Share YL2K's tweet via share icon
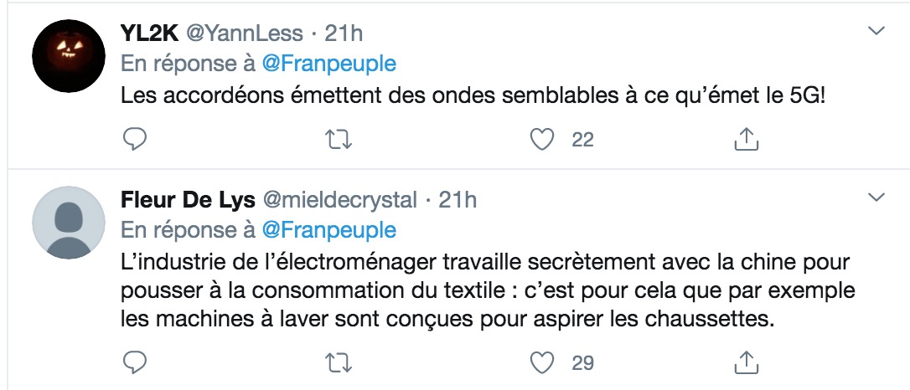The width and height of the screenshot is (910, 390). coord(747,140)
